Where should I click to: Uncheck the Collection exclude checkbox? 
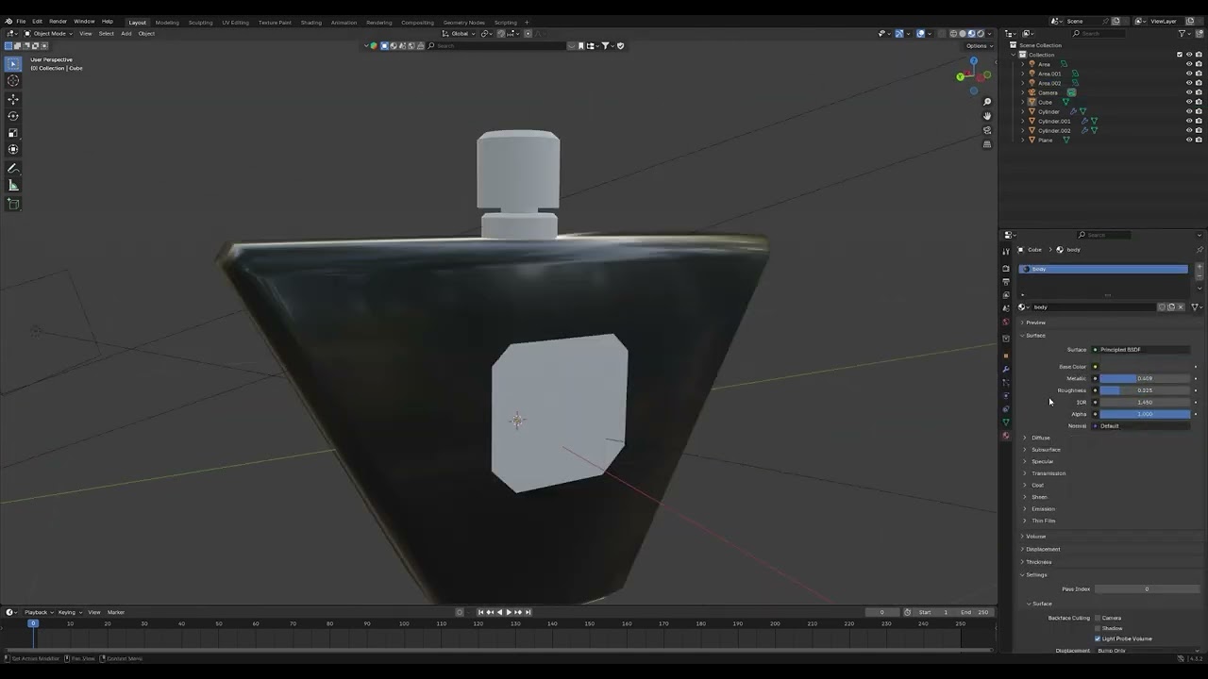[x=1180, y=55]
